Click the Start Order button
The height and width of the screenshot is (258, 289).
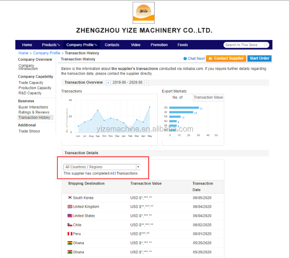(x=259, y=58)
